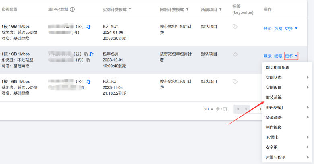Screen dimensions: 314x164
Task: Open the 网络计费模式 column filter icon
Action: 187,9
